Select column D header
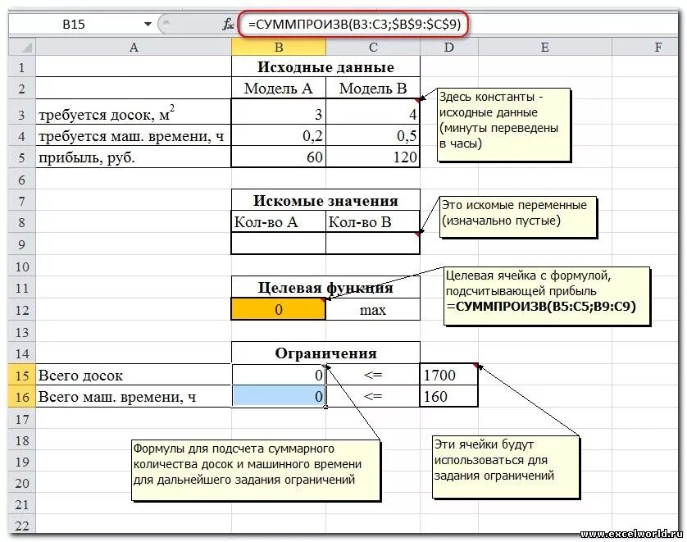 [449, 47]
